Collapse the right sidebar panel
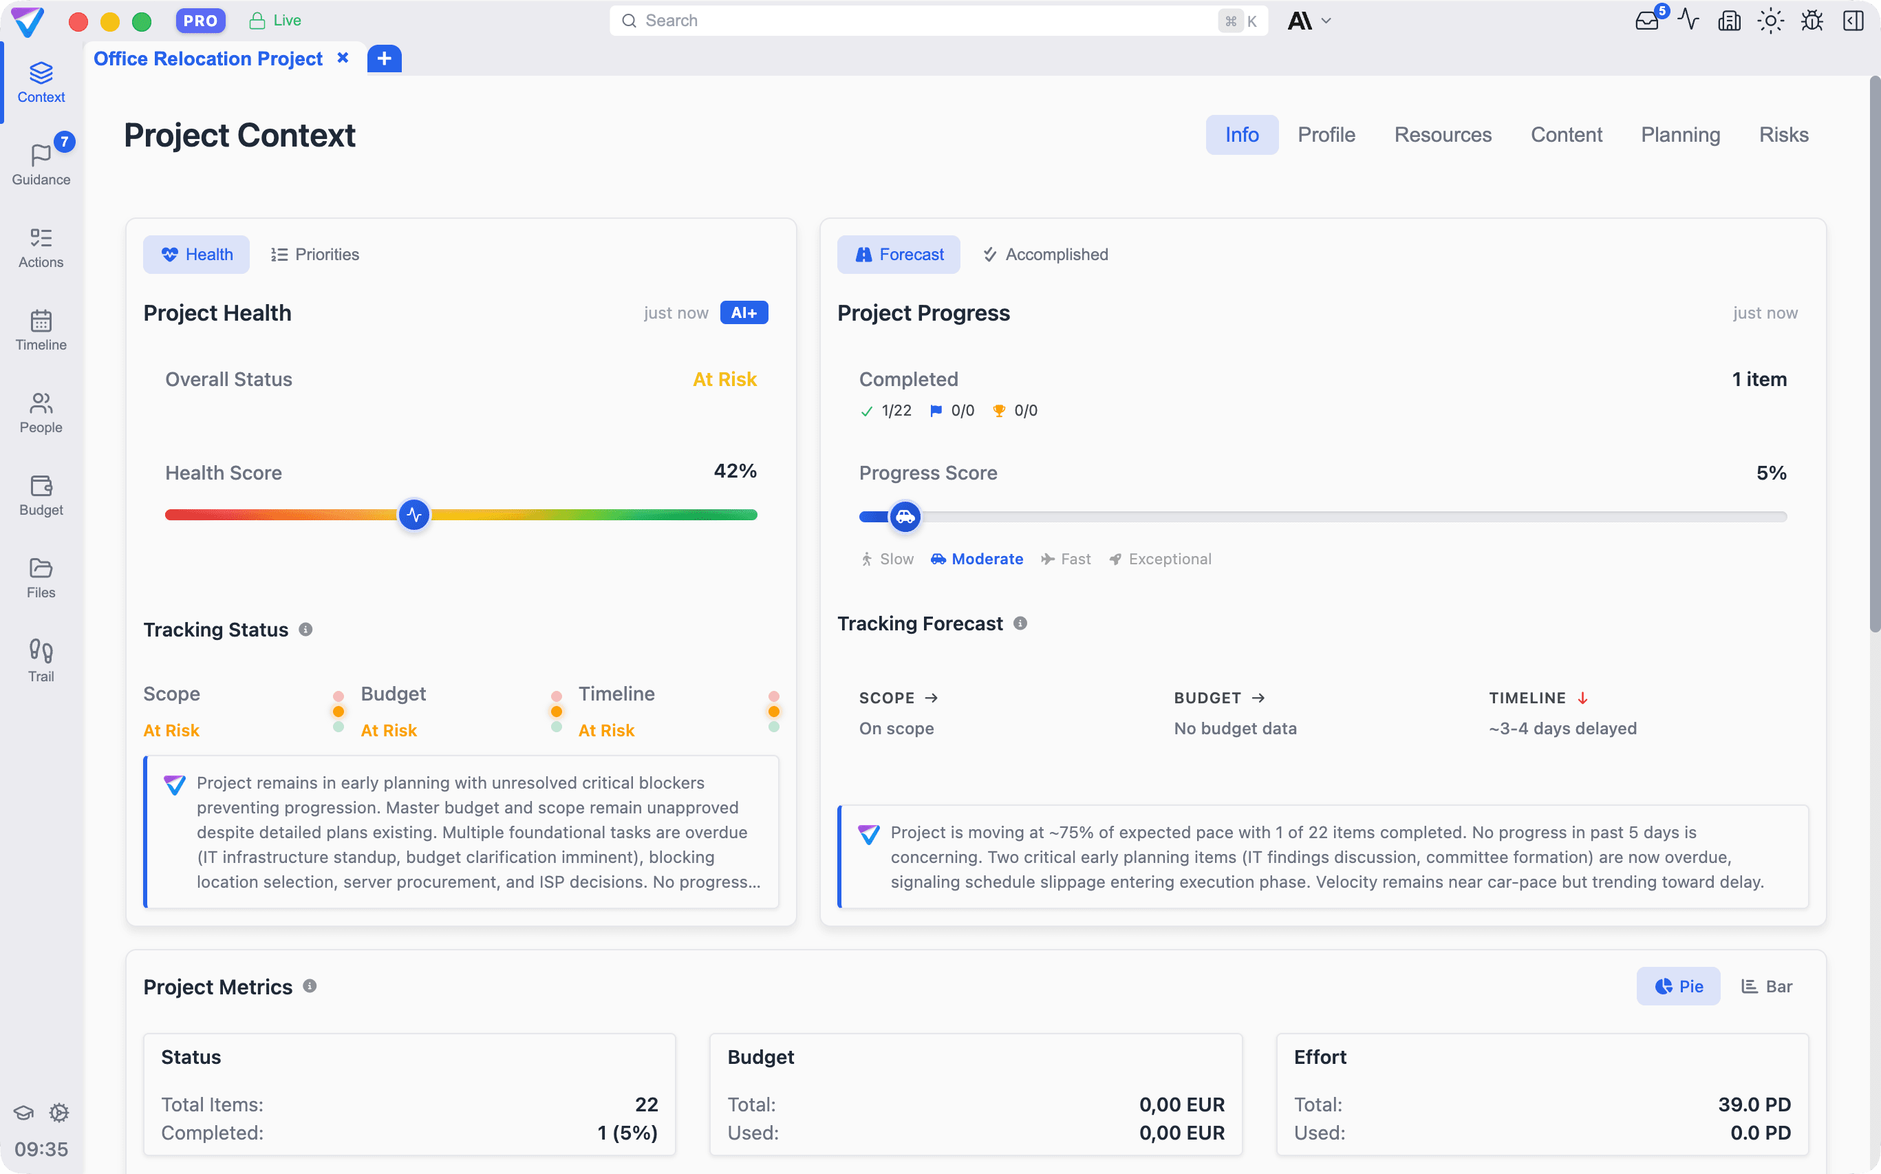Viewport: 1881px width, 1174px height. pyautogui.click(x=1854, y=20)
